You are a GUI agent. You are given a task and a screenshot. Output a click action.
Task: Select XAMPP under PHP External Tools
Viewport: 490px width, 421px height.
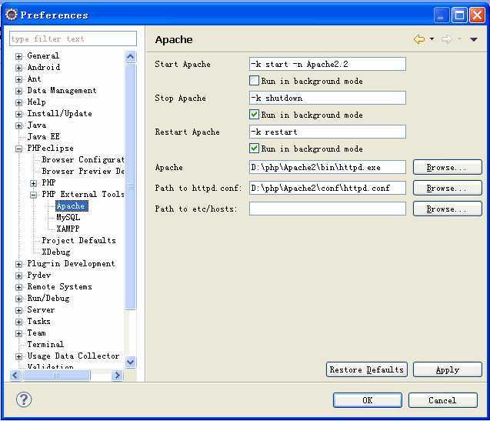coord(68,229)
